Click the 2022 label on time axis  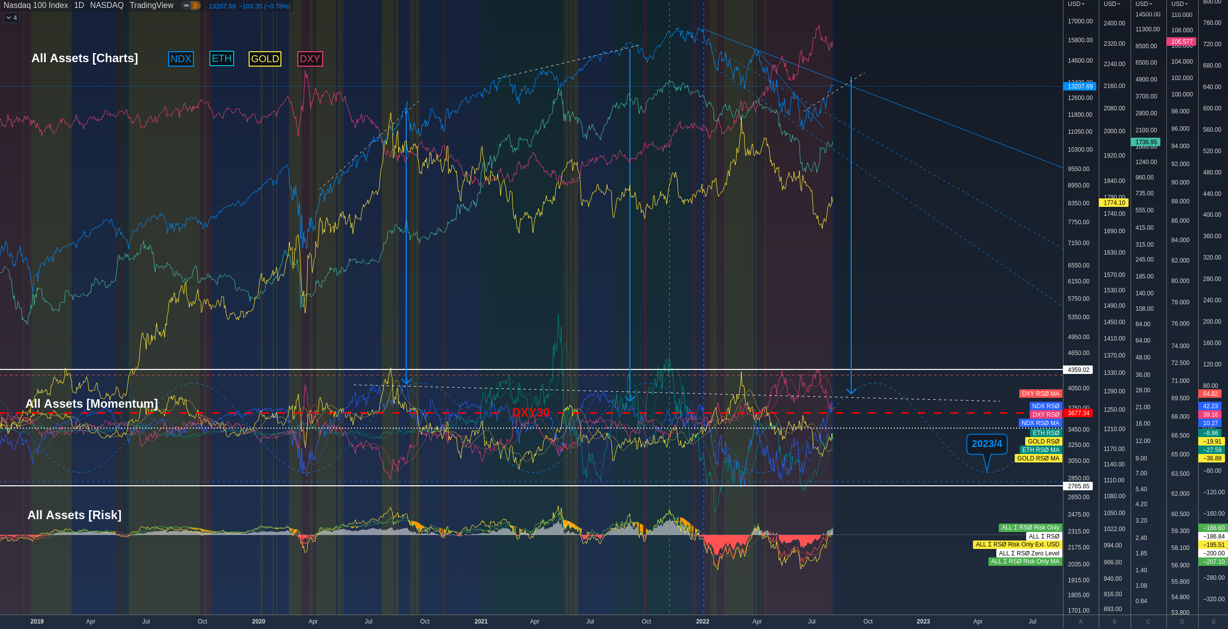[x=702, y=622]
